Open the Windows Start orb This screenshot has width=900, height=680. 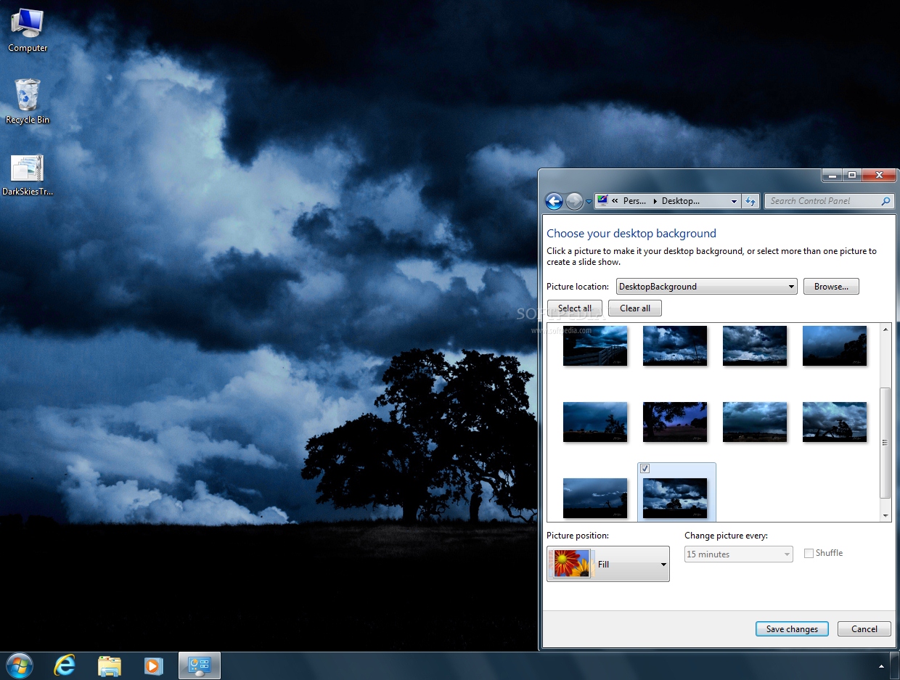point(19,665)
